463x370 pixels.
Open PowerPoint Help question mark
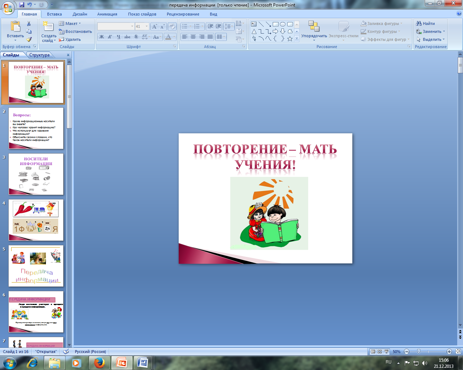[459, 14]
